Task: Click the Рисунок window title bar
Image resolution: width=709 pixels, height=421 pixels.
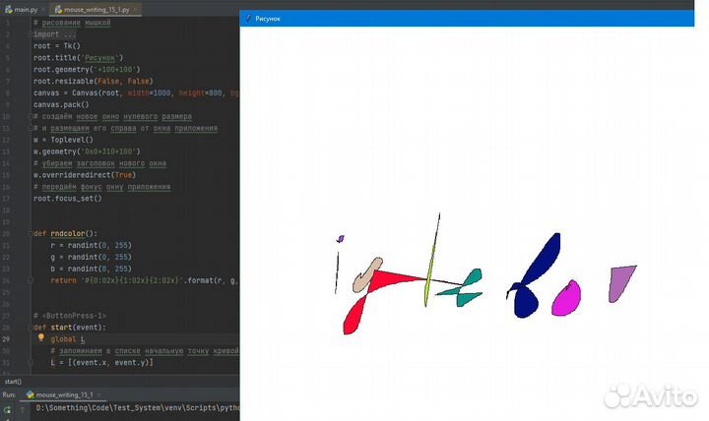Action: tap(467, 18)
